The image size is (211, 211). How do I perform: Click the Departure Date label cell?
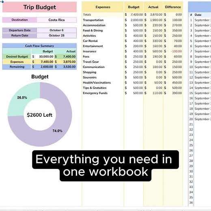[19, 30]
